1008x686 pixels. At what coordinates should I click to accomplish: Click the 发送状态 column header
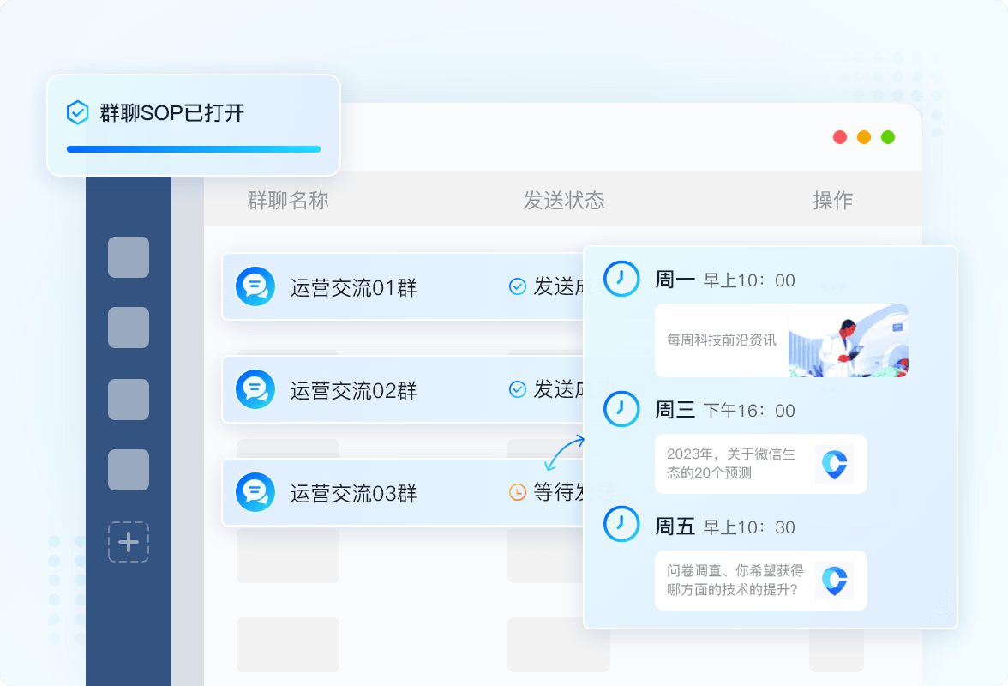564,200
